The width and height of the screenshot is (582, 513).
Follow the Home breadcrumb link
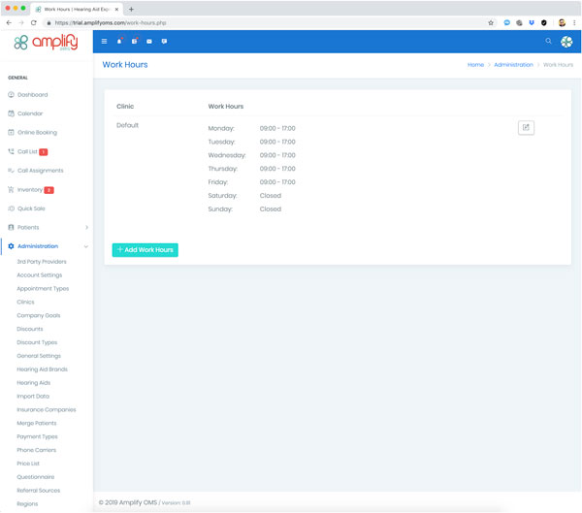(475, 65)
